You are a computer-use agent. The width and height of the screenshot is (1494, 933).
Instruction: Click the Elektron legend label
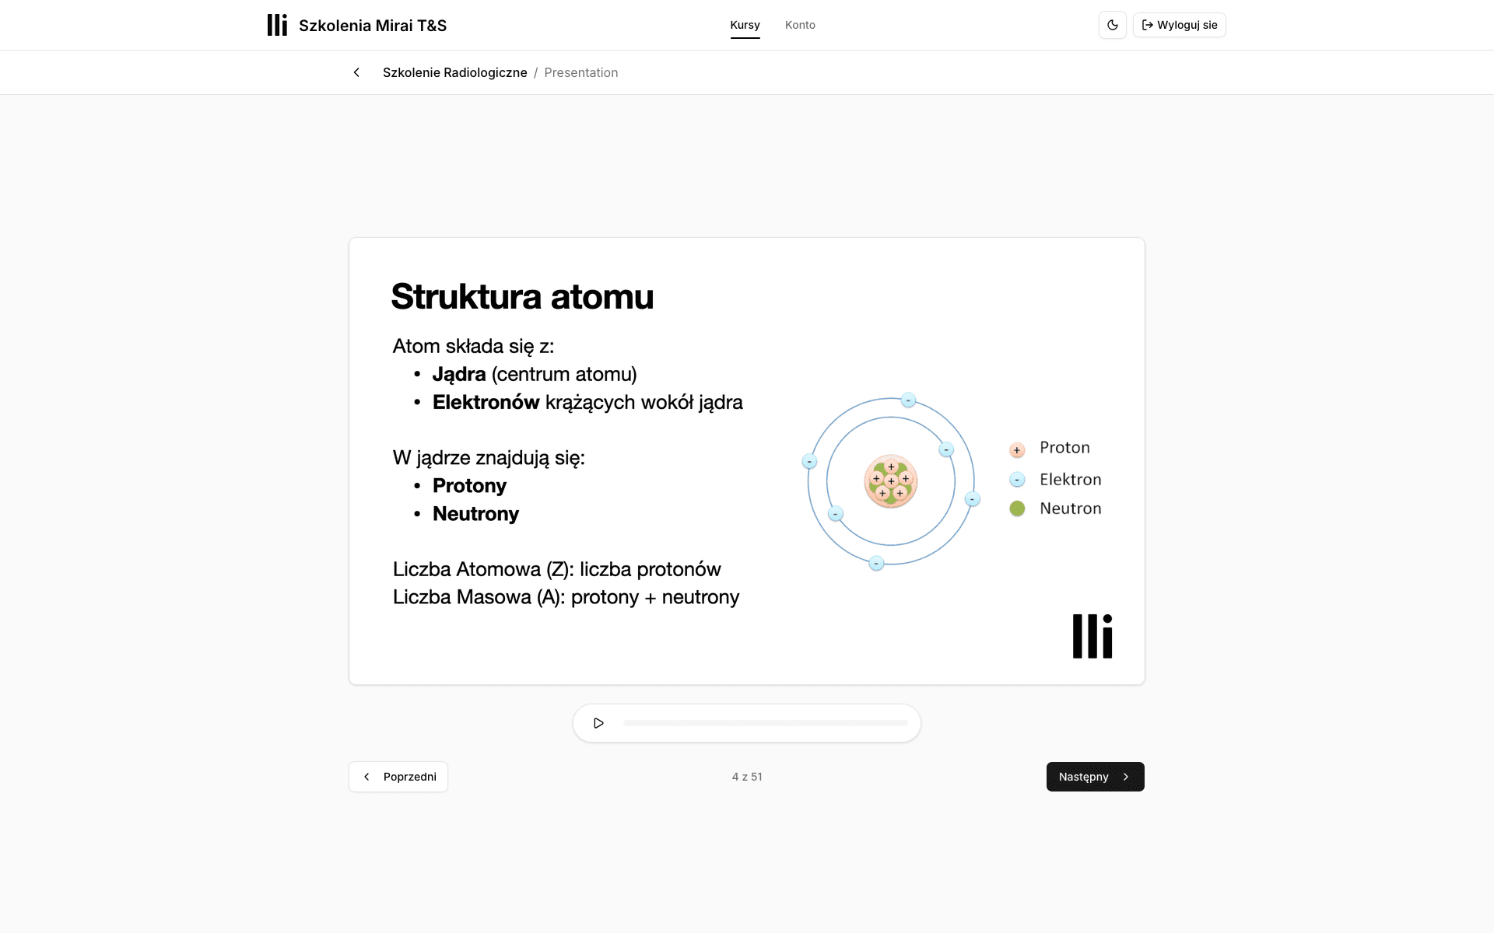click(1071, 480)
